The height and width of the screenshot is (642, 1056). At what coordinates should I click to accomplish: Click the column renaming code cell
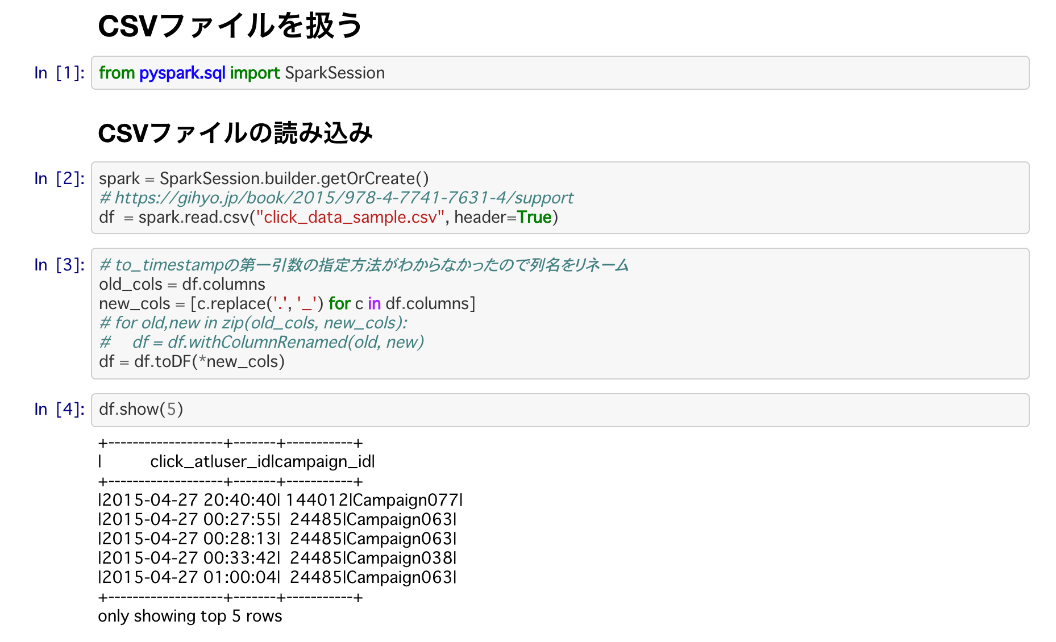[398, 312]
